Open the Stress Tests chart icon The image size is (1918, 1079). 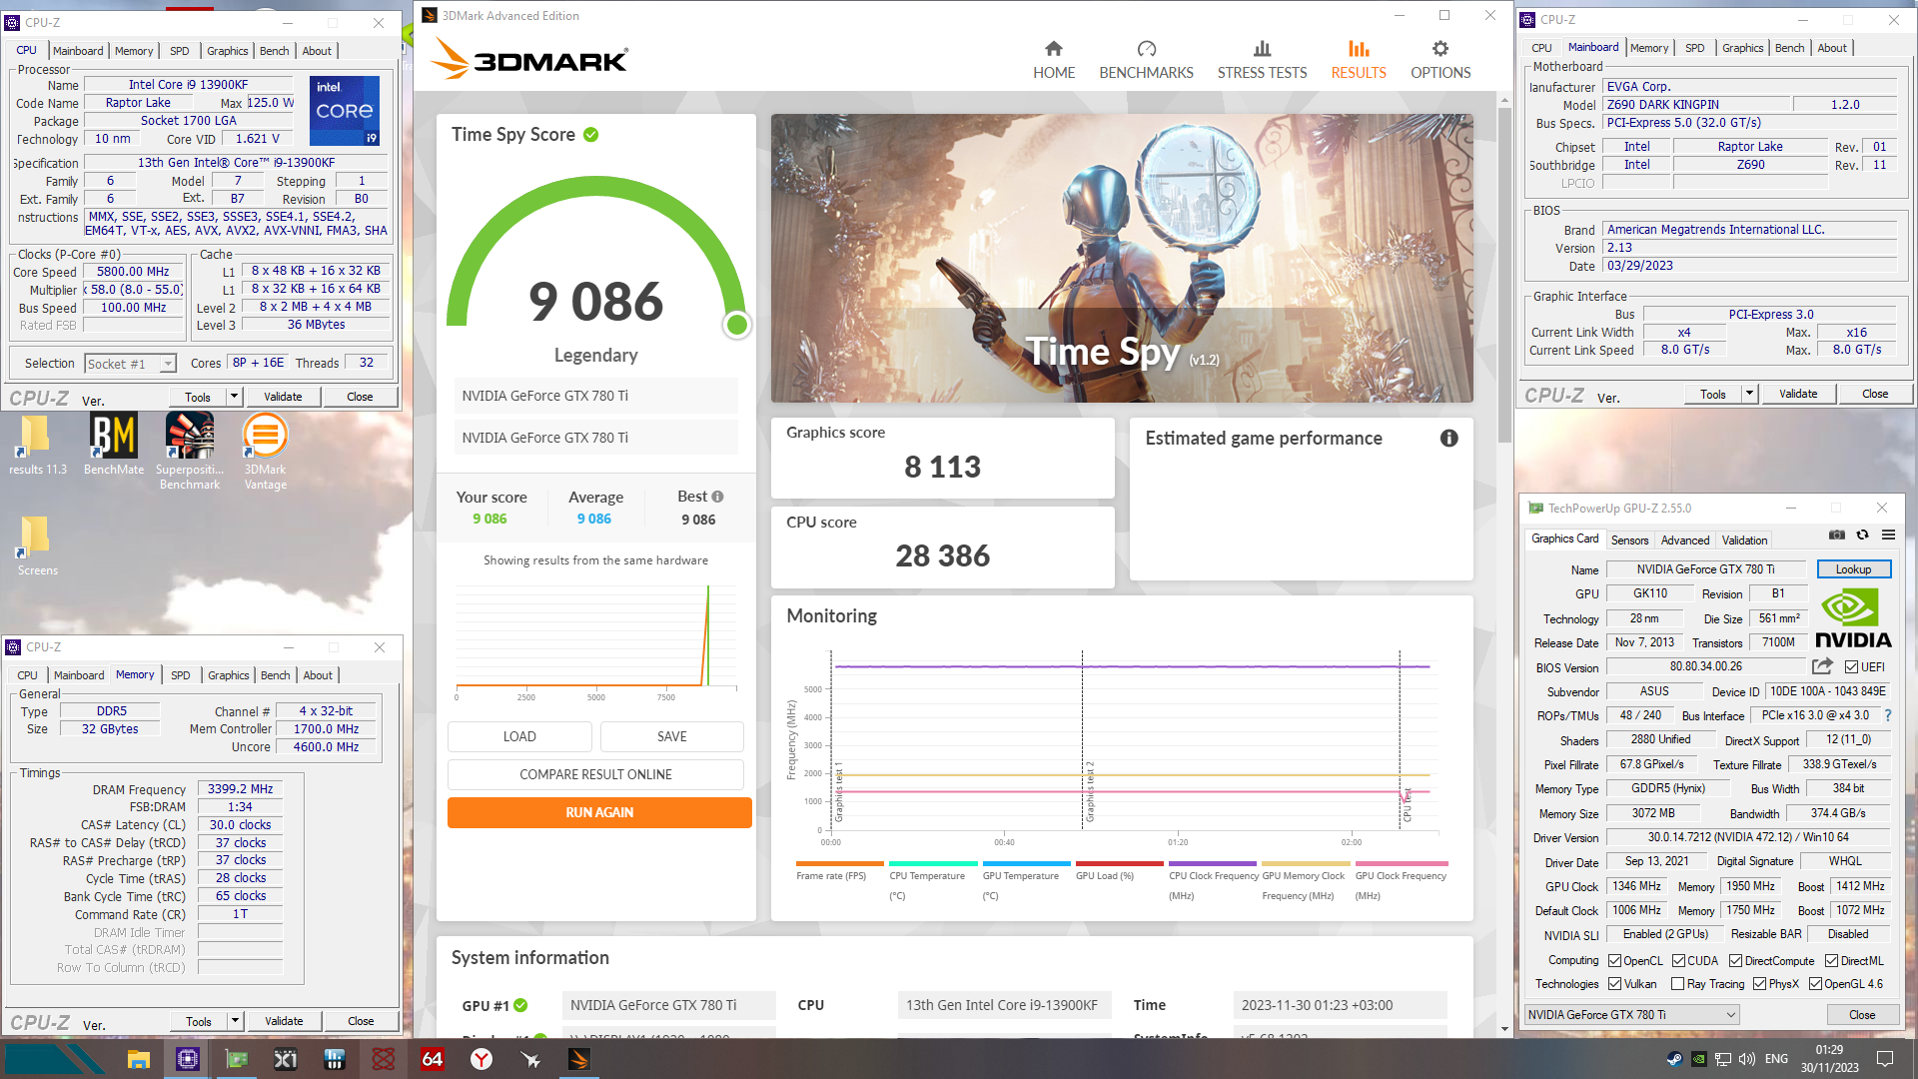click(x=1262, y=49)
